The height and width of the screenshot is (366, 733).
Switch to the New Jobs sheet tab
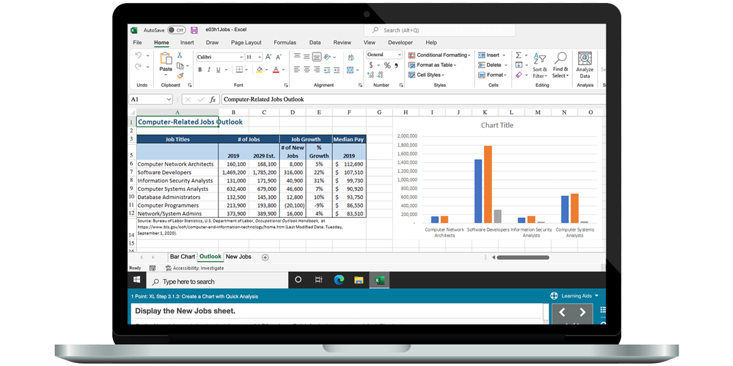tap(238, 257)
